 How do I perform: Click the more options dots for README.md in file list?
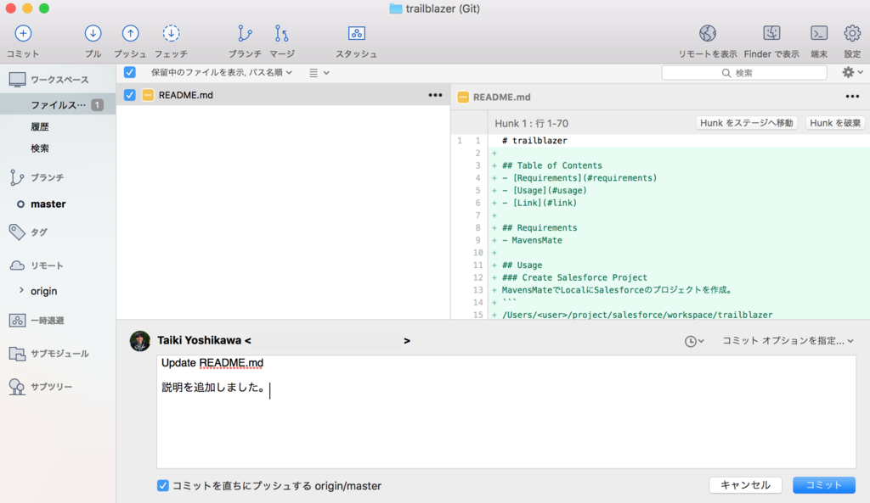[435, 95]
